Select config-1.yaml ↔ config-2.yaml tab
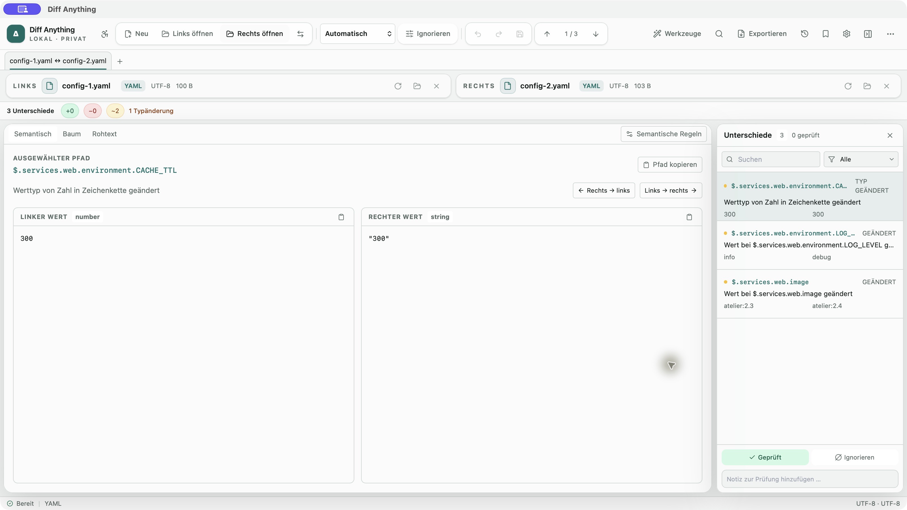The width and height of the screenshot is (907, 510). 58,61
